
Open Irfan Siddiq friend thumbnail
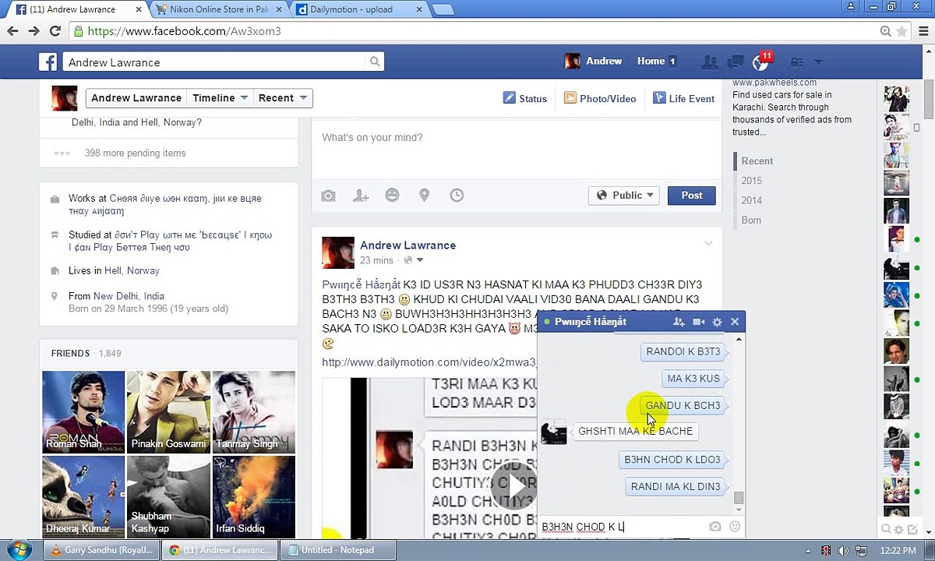tap(253, 497)
